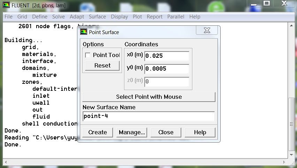Click the console vertical scrollbar down arrow
Image resolution: width=297 pixels, height=168 pixels.
tap(292, 154)
